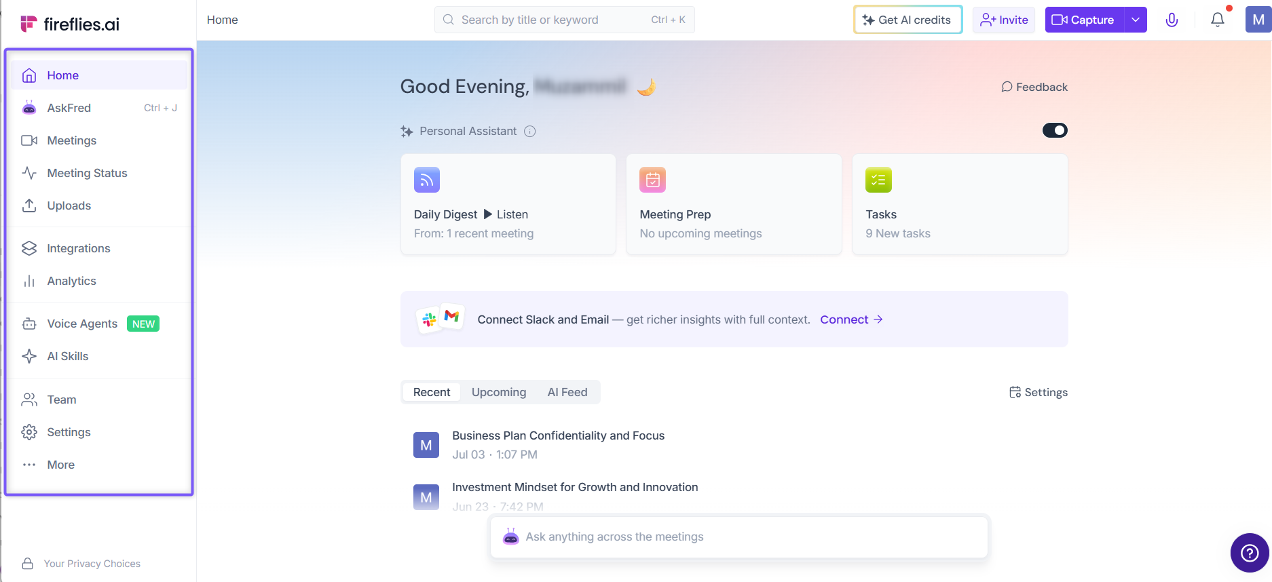
Task: Select the Home sidebar item
Action: click(99, 75)
